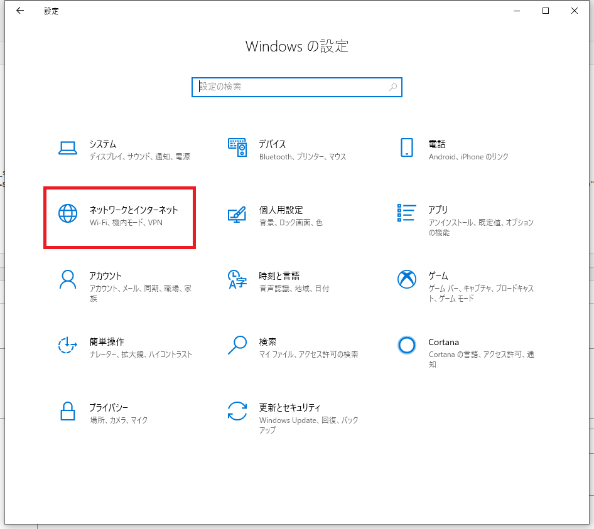Viewport: 594px width, 529px height.
Task: Open アカウント settings title
Action: coord(105,275)
